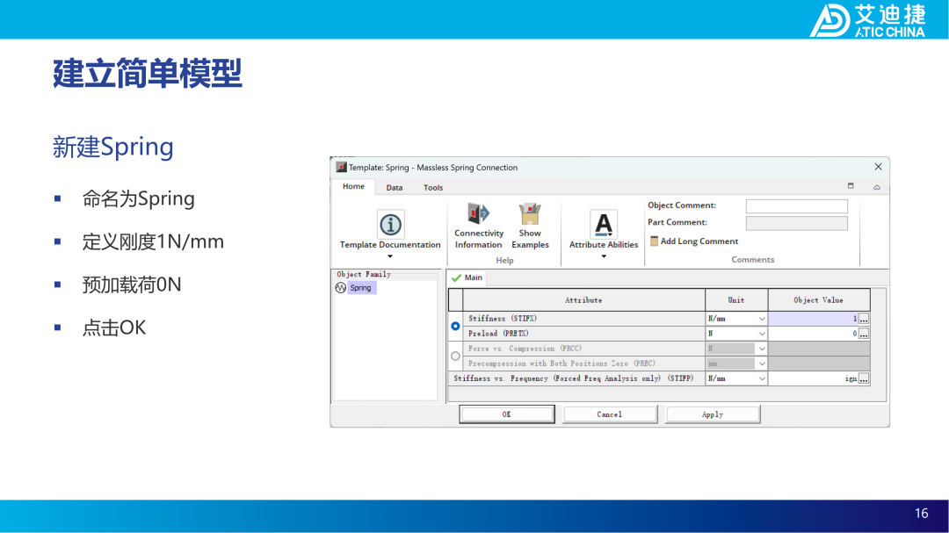
Task: Select Force vs. Compression radio option
Action: coord(455,357)
